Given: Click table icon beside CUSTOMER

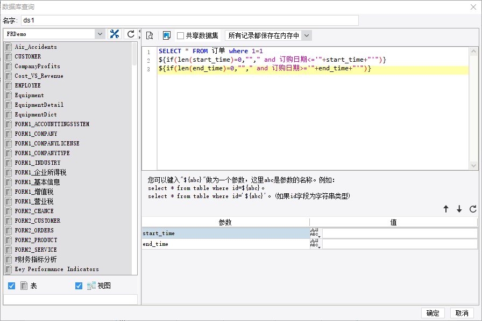Looking at the screenshot, I should point(9,56).
